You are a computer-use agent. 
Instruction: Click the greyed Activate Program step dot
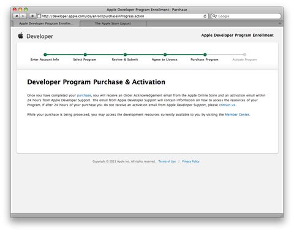[244, 55]
